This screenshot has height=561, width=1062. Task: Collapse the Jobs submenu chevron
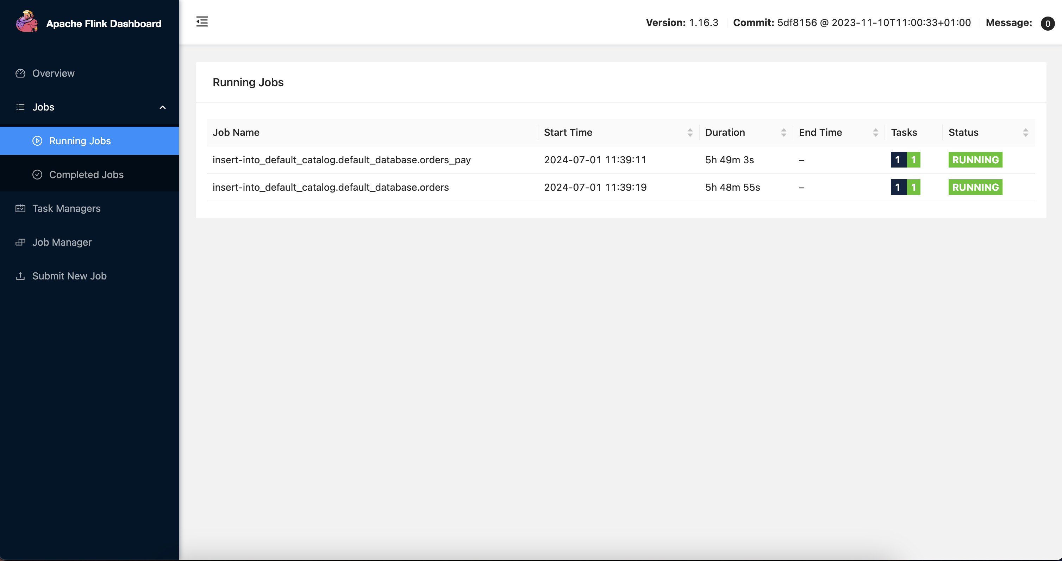pyautogui.click(x=162, y=108)
